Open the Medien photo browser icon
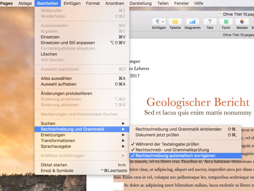 point(242,21)
